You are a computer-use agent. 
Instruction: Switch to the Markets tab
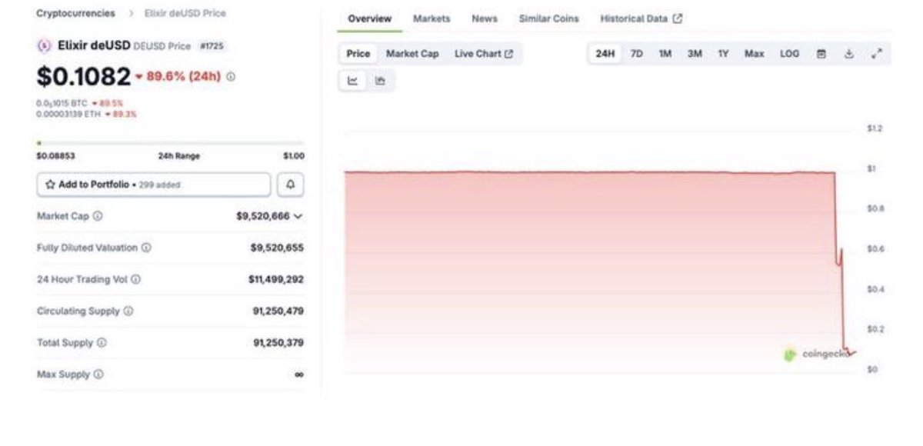tap(432, 18)
